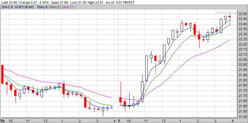This screenshot has height=123, width=248.
Task: Click the F day label on time axis
Action: (120, 121)
